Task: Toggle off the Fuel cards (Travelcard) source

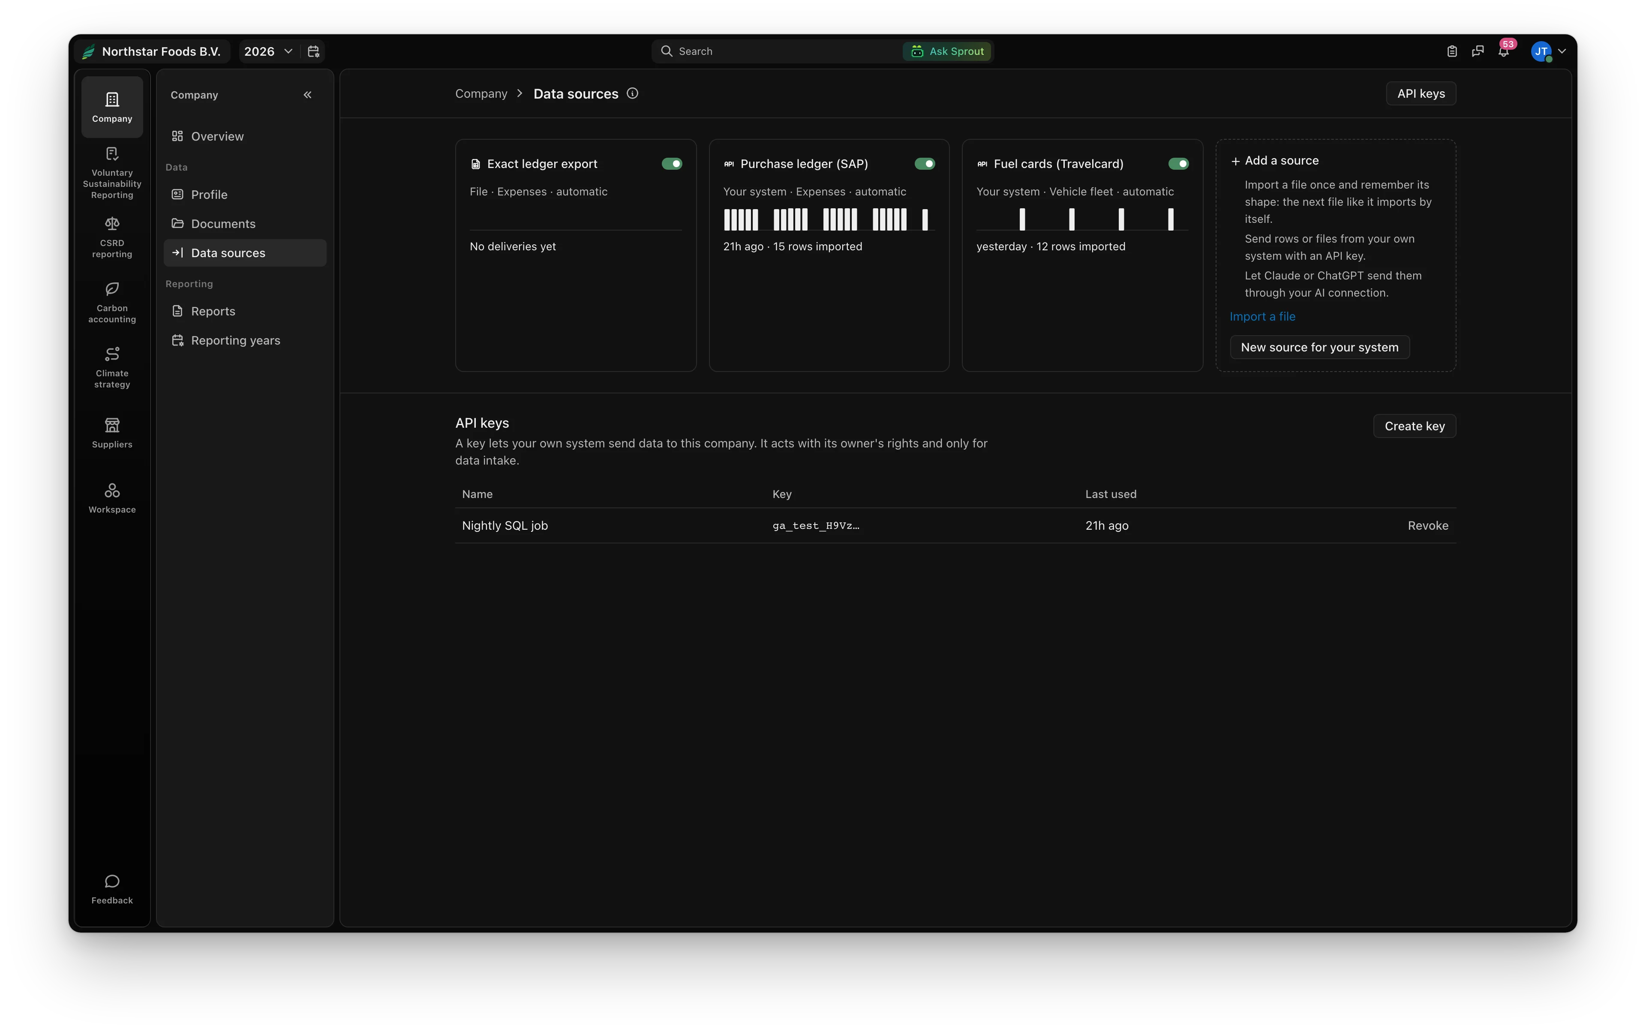Action: coord(1178,164)
